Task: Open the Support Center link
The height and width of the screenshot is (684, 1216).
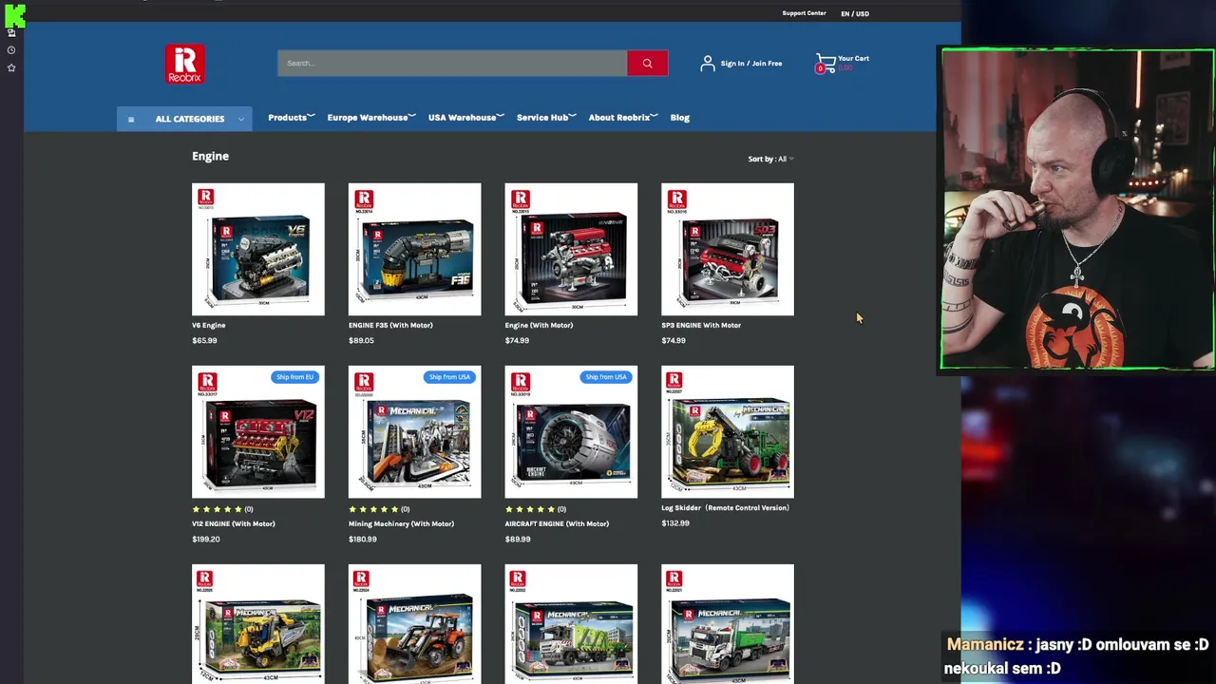Action: point(804,13)
